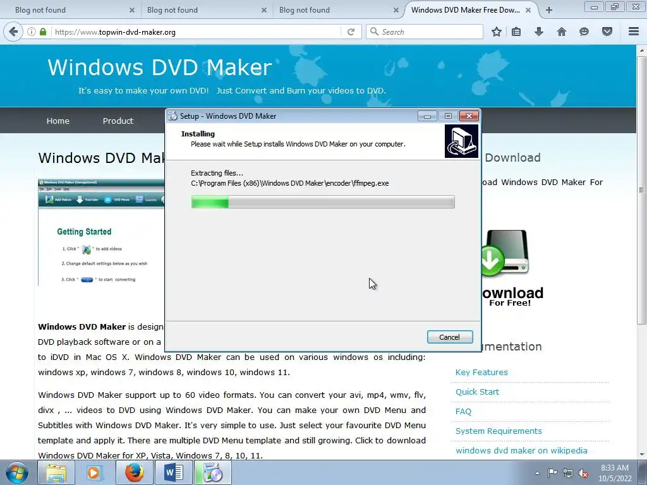Click the green download drive icon
This screenshot has height=485, width=647.
tap(505, 253)
